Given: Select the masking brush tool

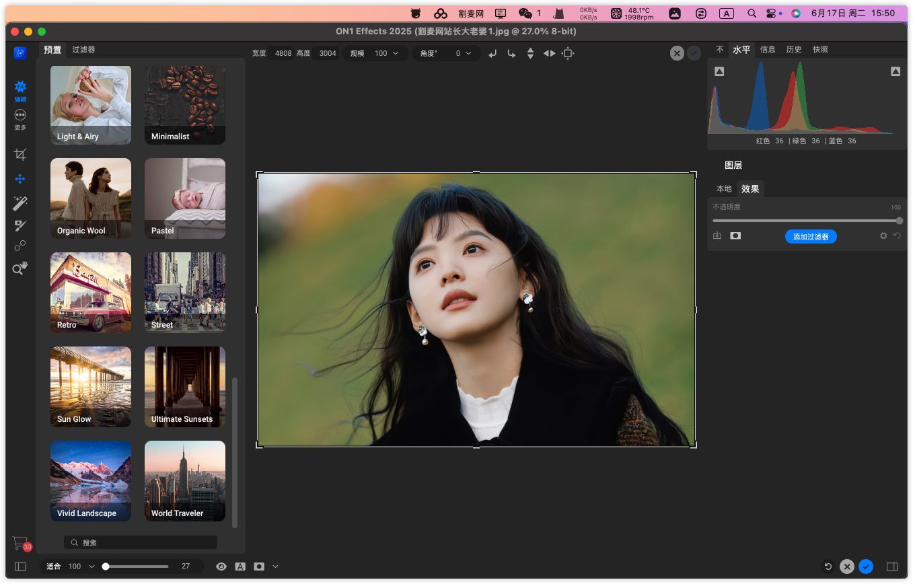Looking at the screenshot, I should click(x=20, y=225).
